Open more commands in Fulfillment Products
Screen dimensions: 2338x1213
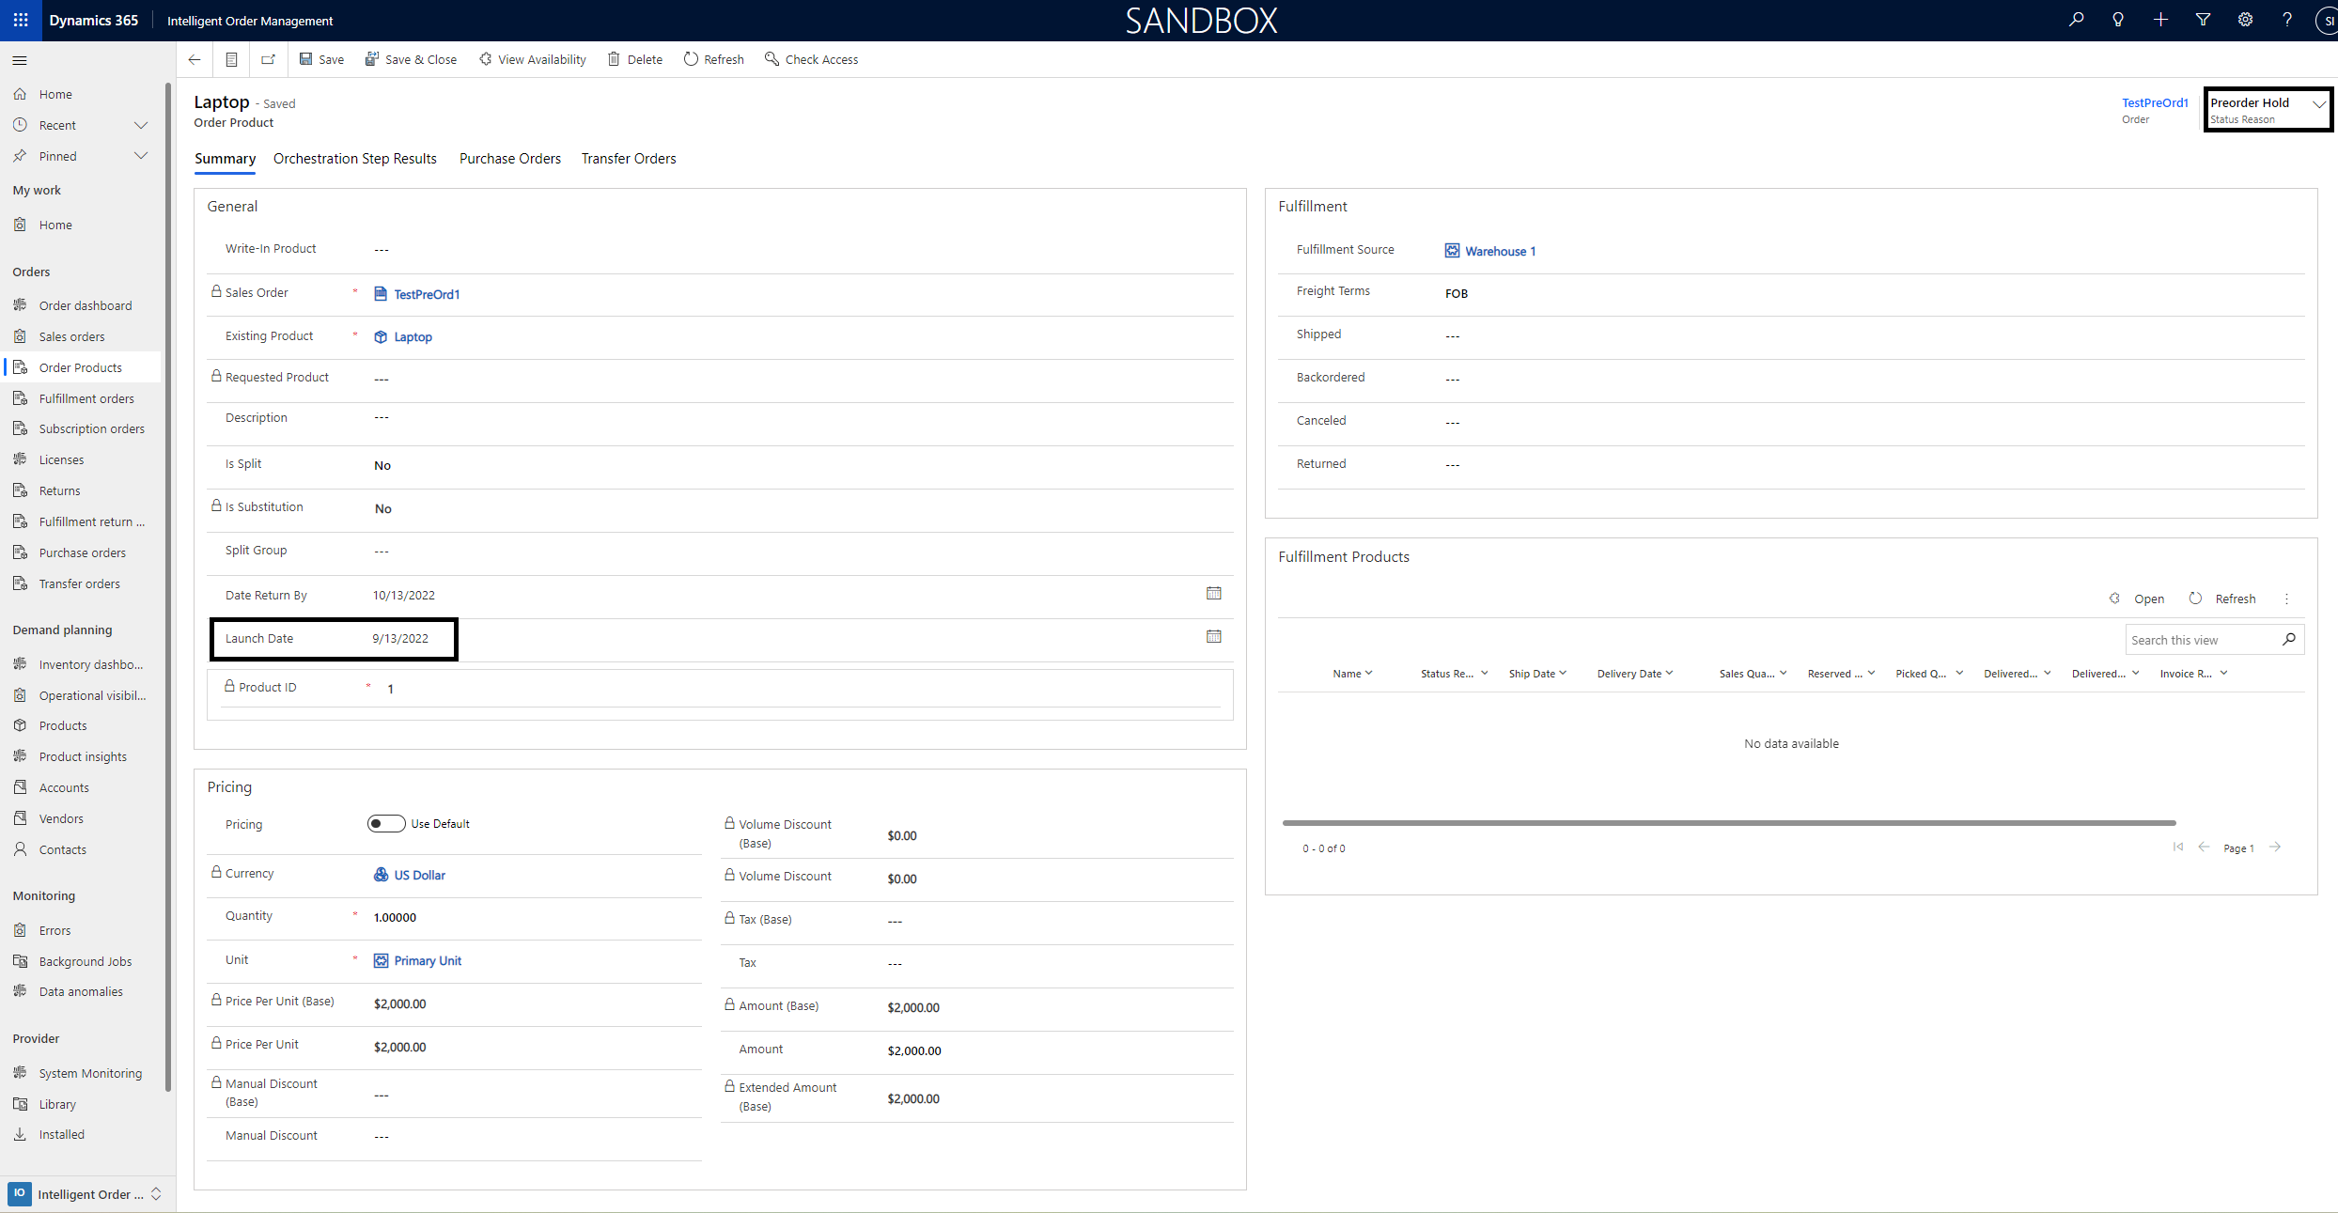(x=2287, y=599)
